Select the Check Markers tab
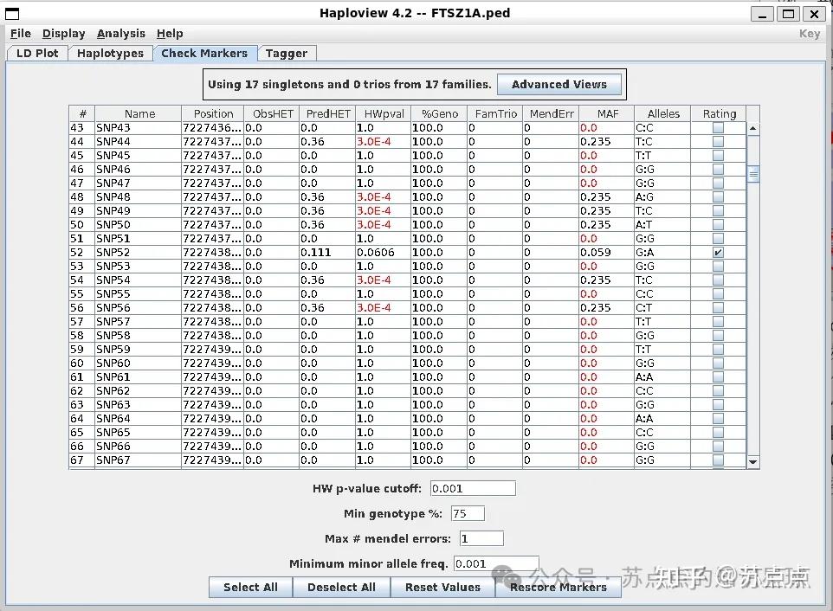The width and height of the screenshot is (833, 611). point(204,53)
